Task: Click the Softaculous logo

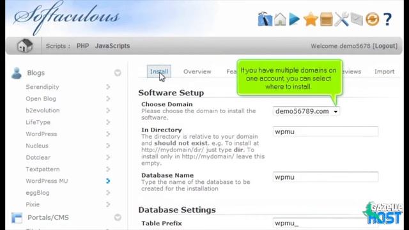Action: (66, 17)
